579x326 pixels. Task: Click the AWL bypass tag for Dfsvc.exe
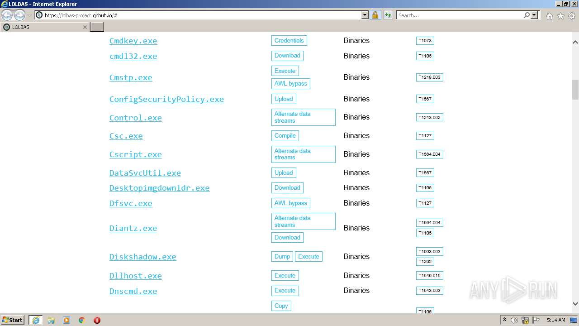coord(291,203)
